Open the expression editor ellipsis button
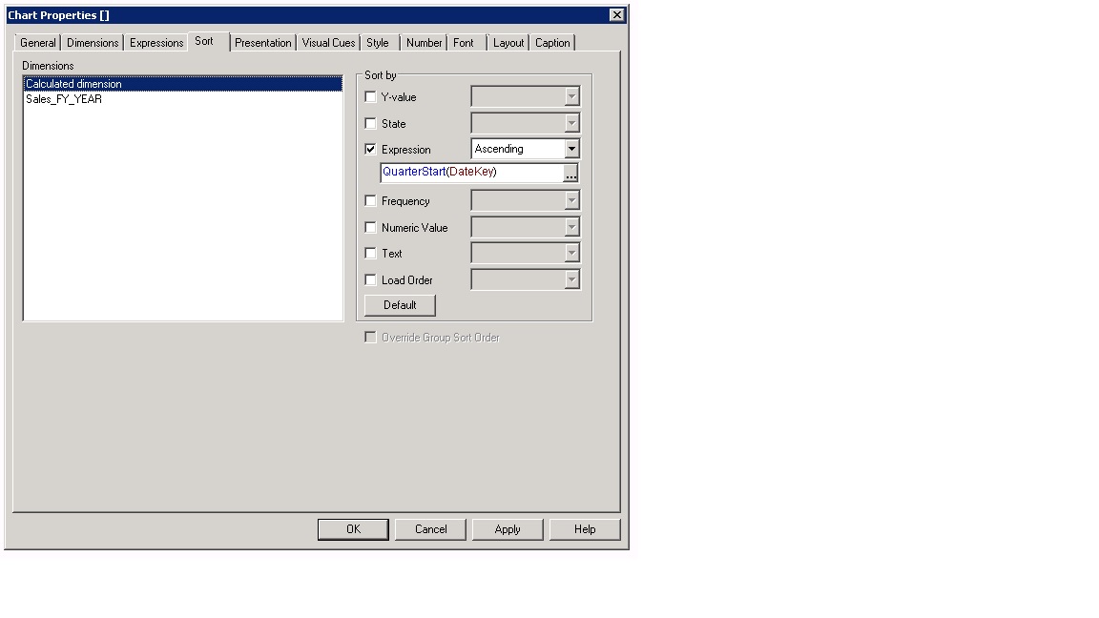This screenshot has width=1099, height=618. tap(571, 173)
